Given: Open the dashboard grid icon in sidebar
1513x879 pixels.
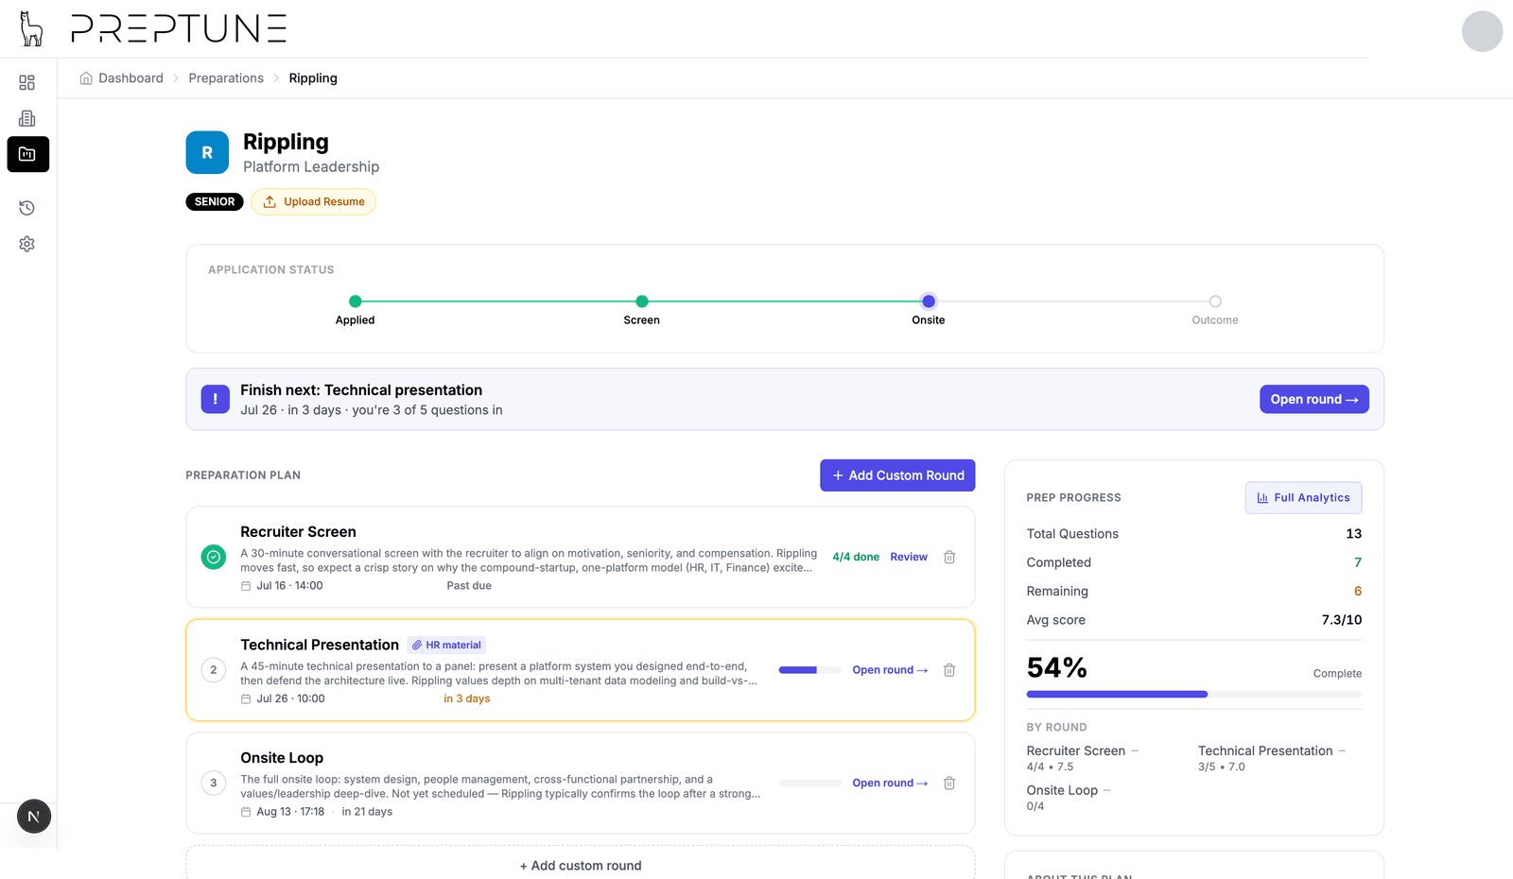Looking at the screenshot, I should pyautogui.click(x=27, y=83).
